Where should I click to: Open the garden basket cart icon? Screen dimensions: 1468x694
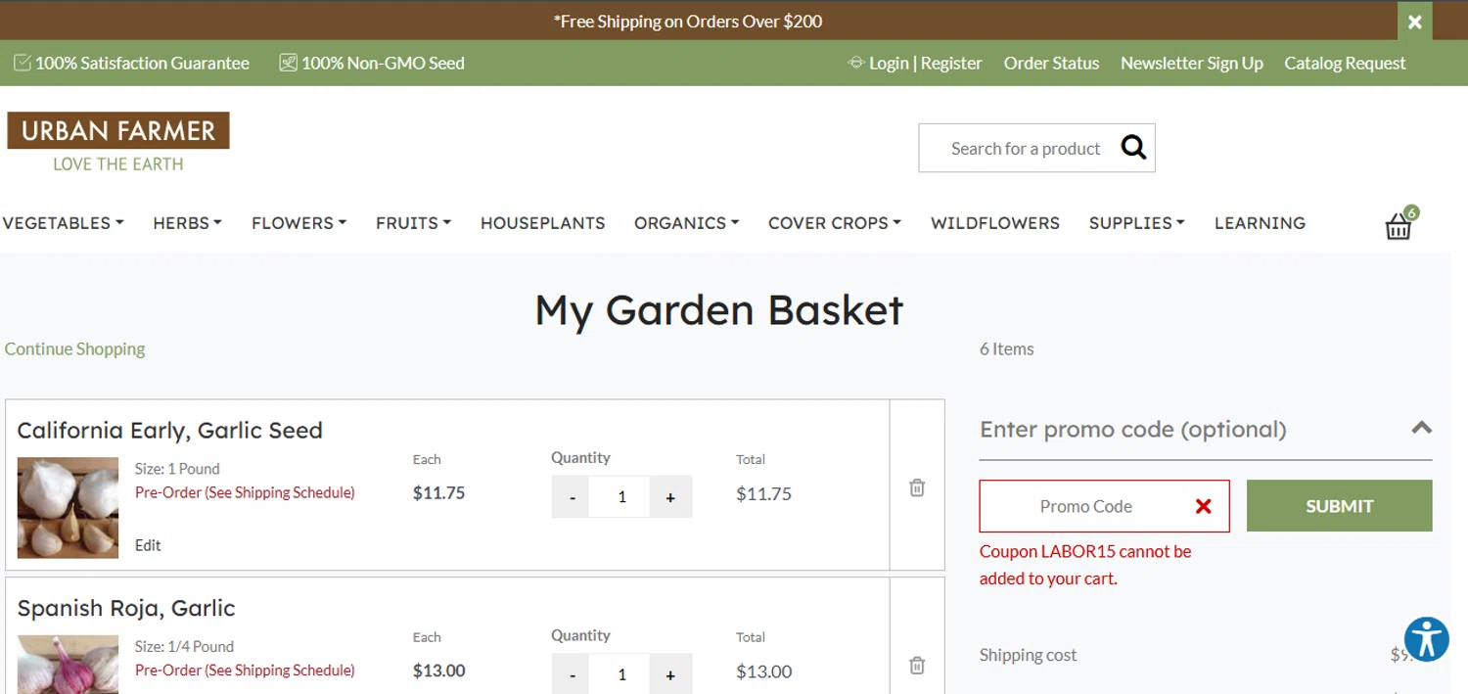point(1399,225)
